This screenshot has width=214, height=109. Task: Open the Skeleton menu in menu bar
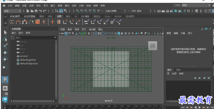pos(60,6)
